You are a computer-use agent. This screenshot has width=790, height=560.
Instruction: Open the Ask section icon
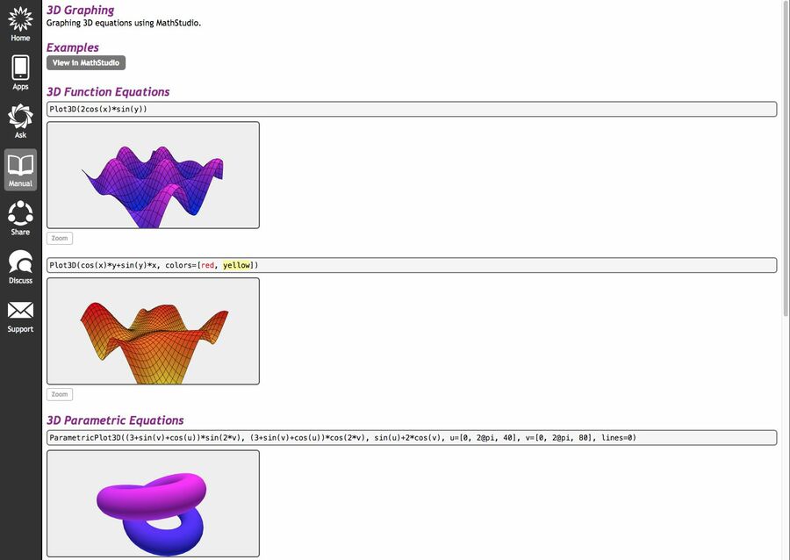pyautogui.click(x=20, y=117)
